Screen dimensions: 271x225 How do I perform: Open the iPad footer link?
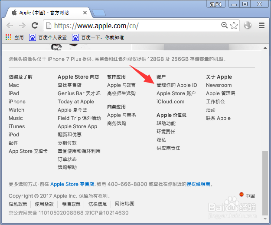(14, 93)
